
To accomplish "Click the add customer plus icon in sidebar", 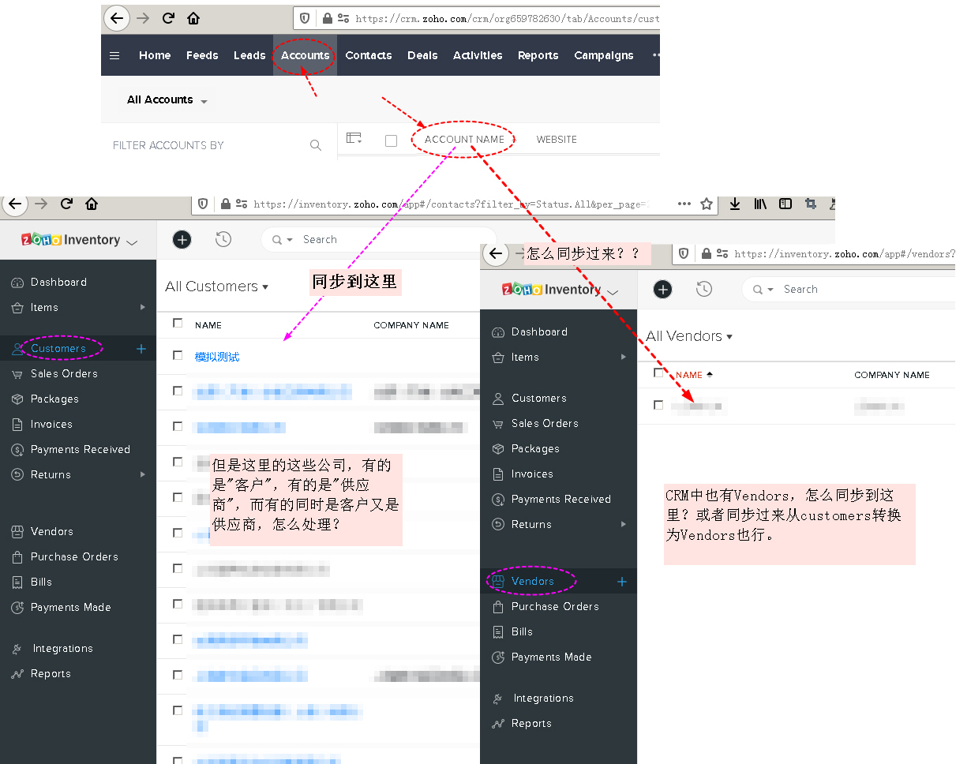I will [x=141, y=348].
